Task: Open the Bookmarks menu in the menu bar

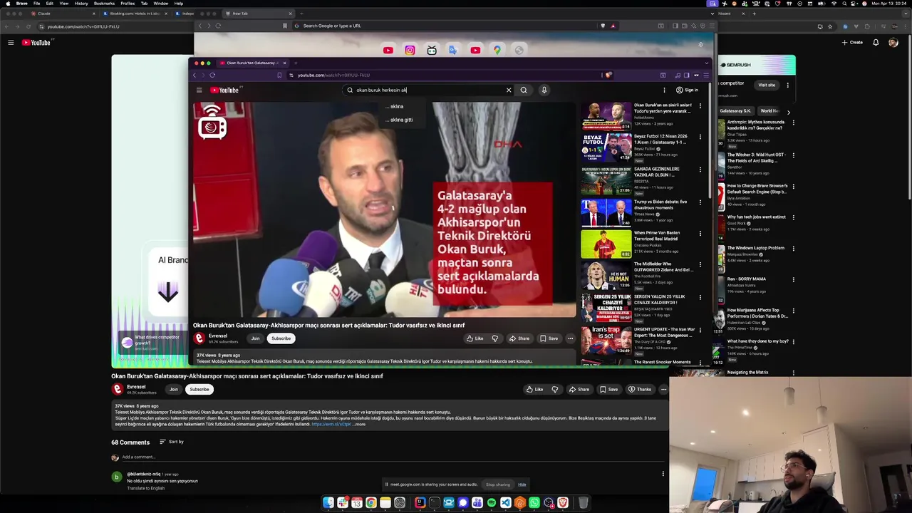Action: (104, 4)
